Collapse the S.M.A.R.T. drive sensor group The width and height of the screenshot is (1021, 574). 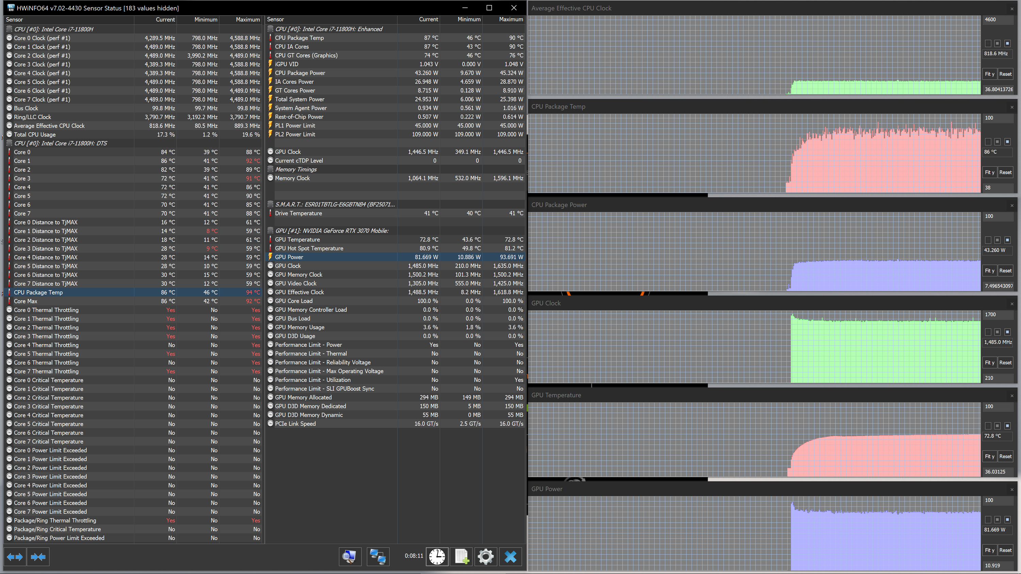pos(271,204)
